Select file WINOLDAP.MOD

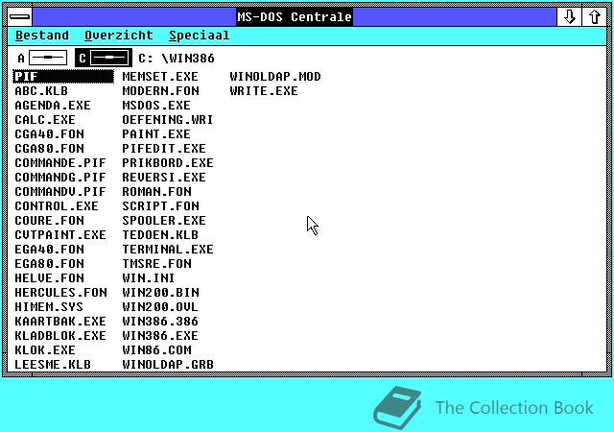click(275, 77)
